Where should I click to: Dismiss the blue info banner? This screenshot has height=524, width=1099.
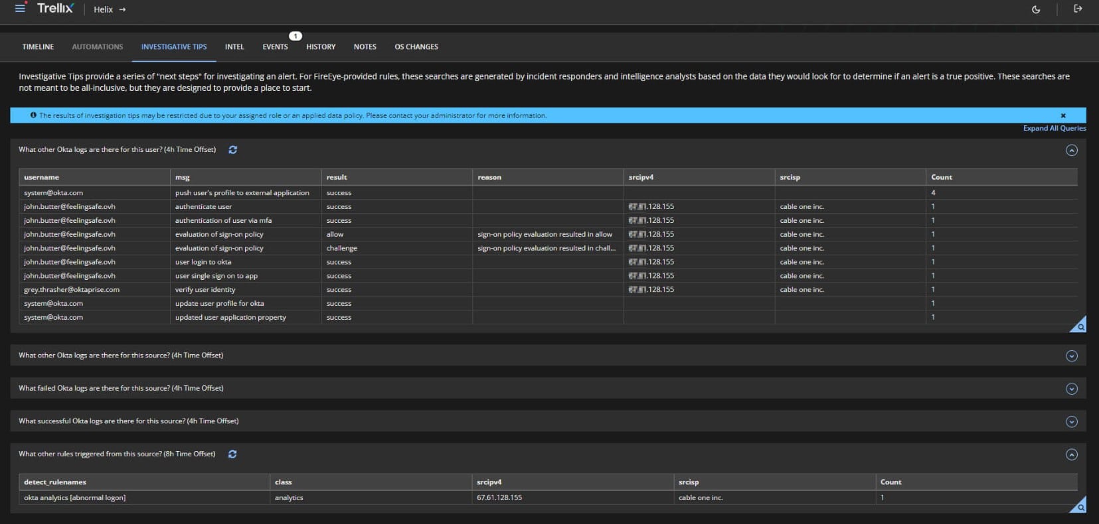pyautogui.click(x=1063, y=115)
